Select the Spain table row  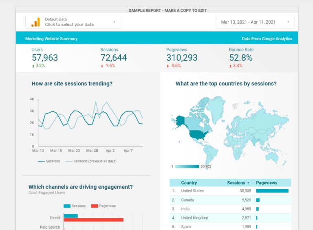click(x=230, y=226)
